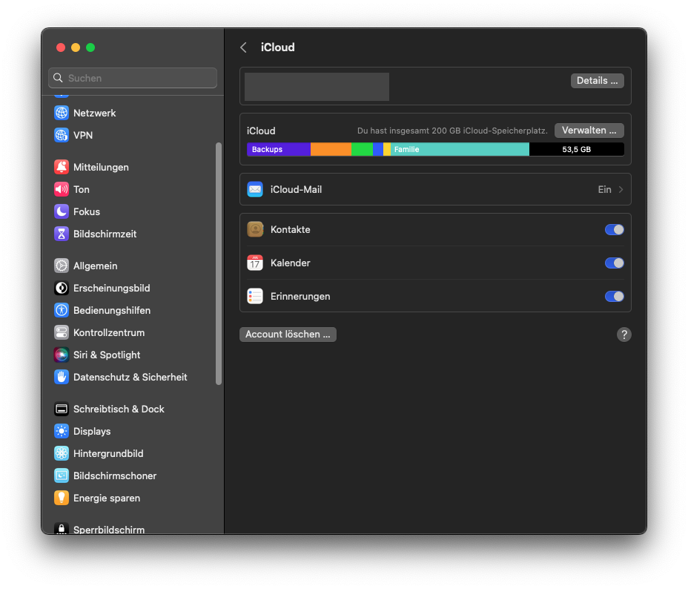The width and height of the screenshot is (688, 589).
Task: Select the Fokus moon icon
Action: coord(62,211)
